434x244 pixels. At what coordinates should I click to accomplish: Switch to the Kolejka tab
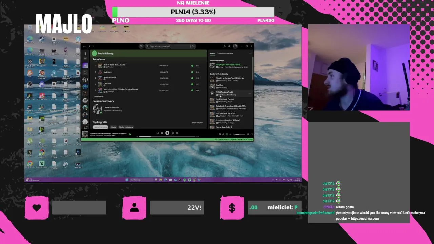tap(213, 53)
